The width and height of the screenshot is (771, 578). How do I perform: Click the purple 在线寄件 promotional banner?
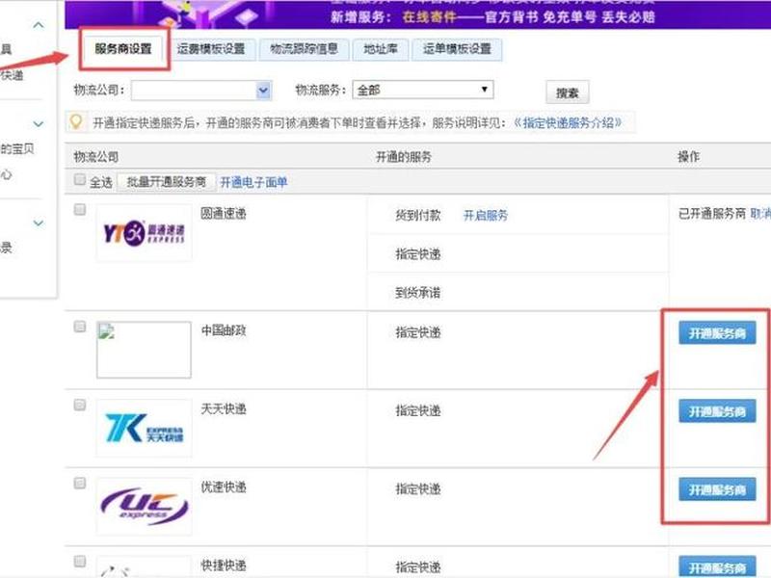click(418, 14)
